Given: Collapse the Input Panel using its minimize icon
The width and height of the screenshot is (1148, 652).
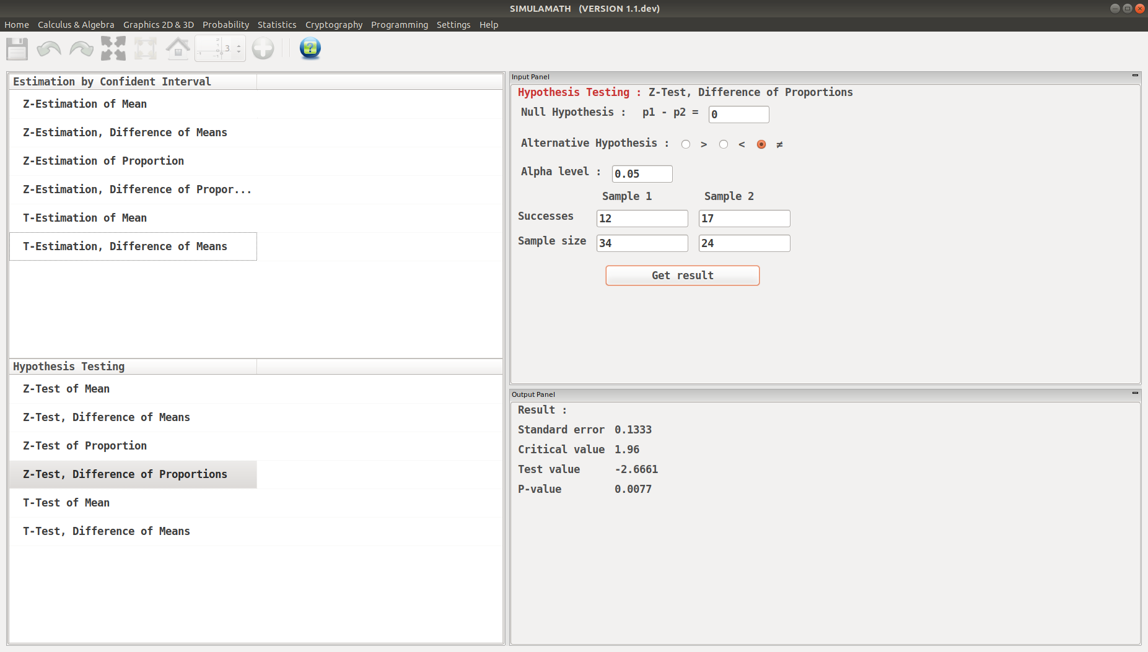Looking at the screenshot, I should point(1135,76).
